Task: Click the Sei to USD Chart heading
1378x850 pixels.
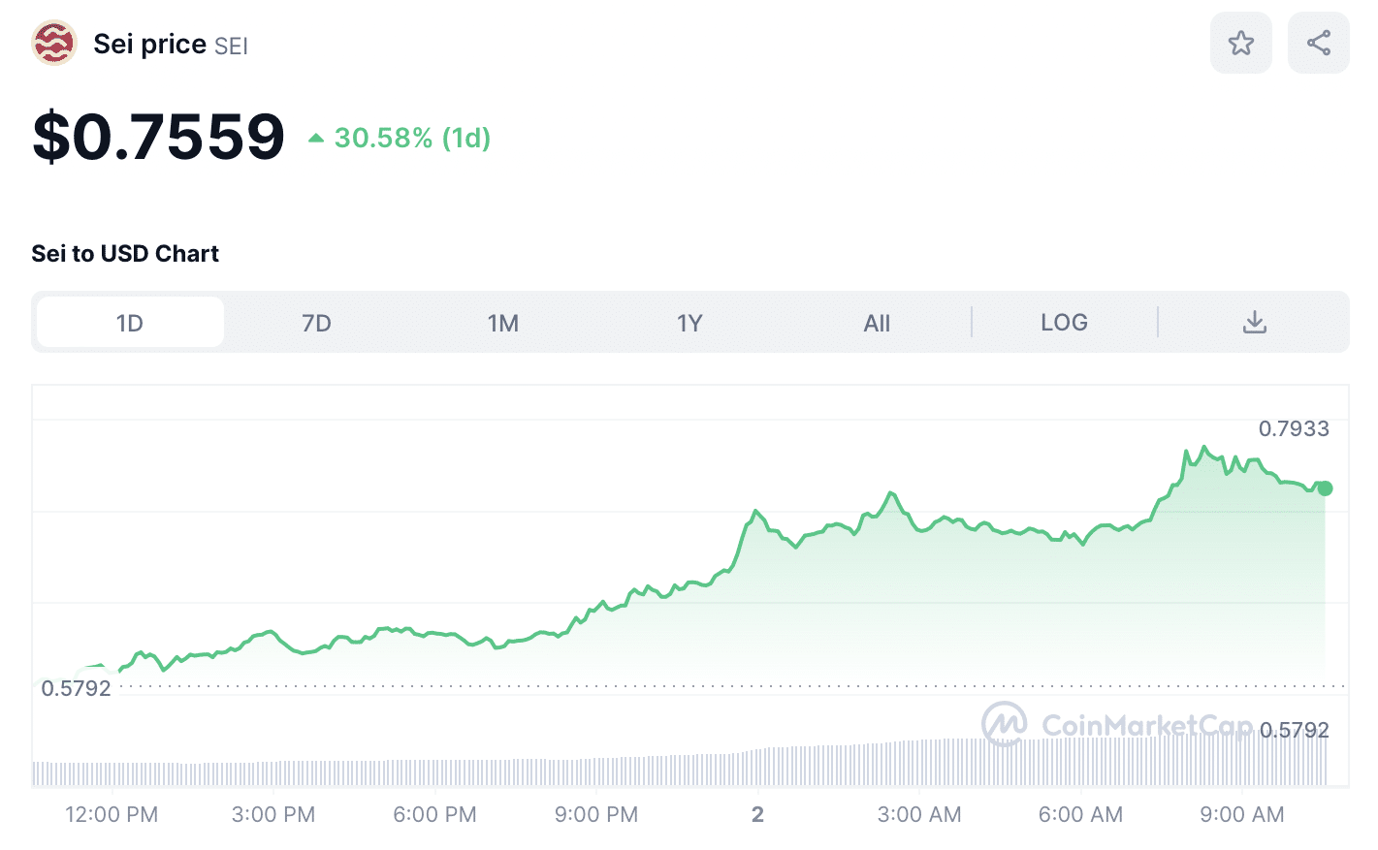Action: click(x=125, y=253)
